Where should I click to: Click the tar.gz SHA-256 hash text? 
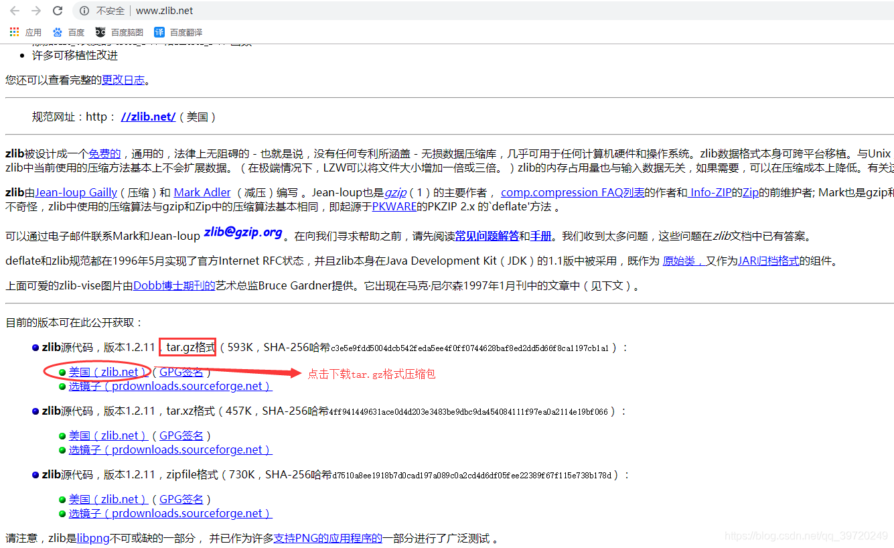click(470, 348)
